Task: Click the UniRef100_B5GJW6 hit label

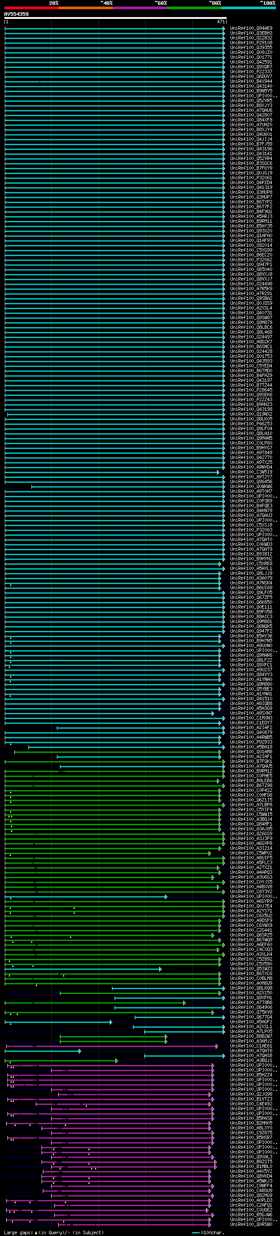Action: tap(251, 1215)
